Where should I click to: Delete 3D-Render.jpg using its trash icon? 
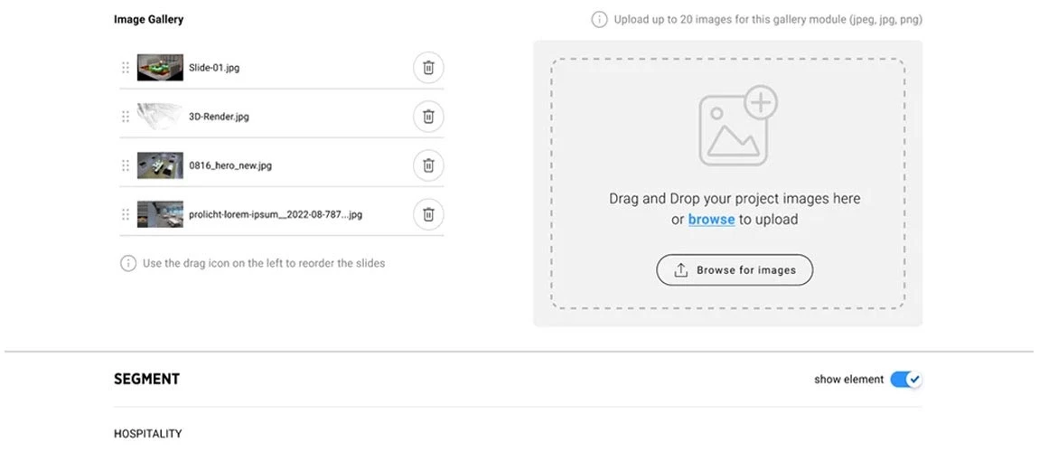(428, 117)
